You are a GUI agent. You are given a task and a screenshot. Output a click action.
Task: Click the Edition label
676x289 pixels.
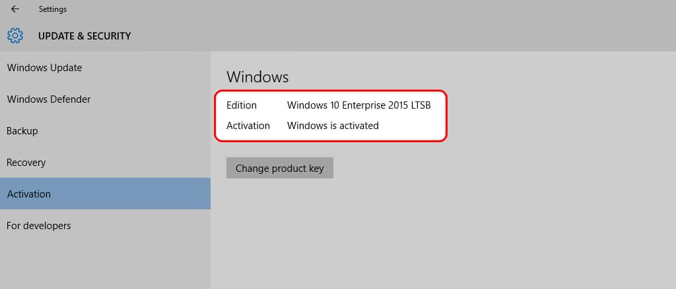(x=242, y=105)
